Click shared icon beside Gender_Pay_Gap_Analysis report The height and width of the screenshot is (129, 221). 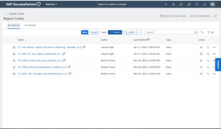pos(64,60)
